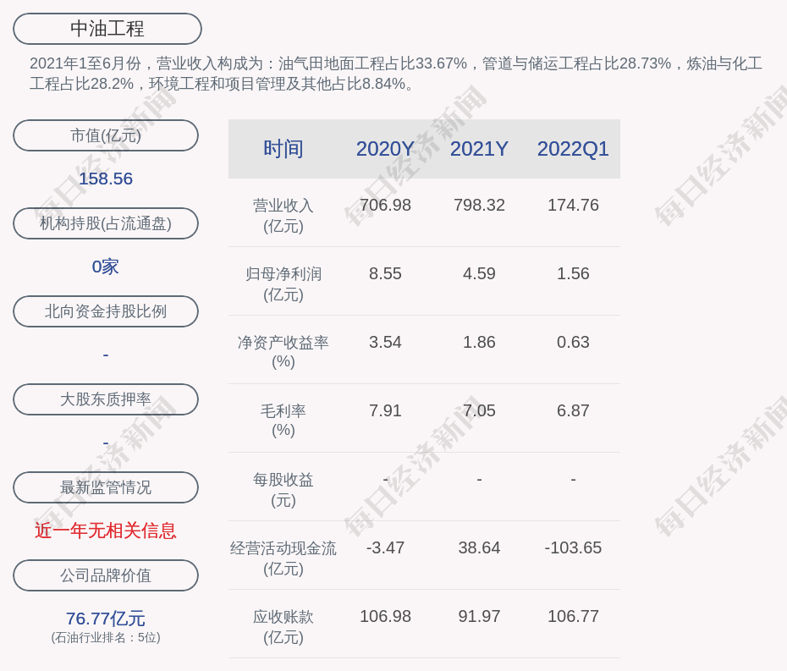Click the ROE cell 0.63
This screenshot has width=787, height=671.
coord(573,343)
